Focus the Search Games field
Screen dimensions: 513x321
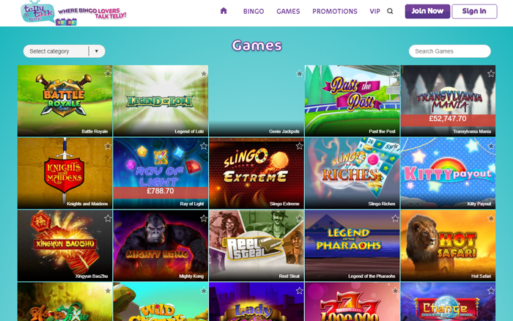click(x=449, y=51)
